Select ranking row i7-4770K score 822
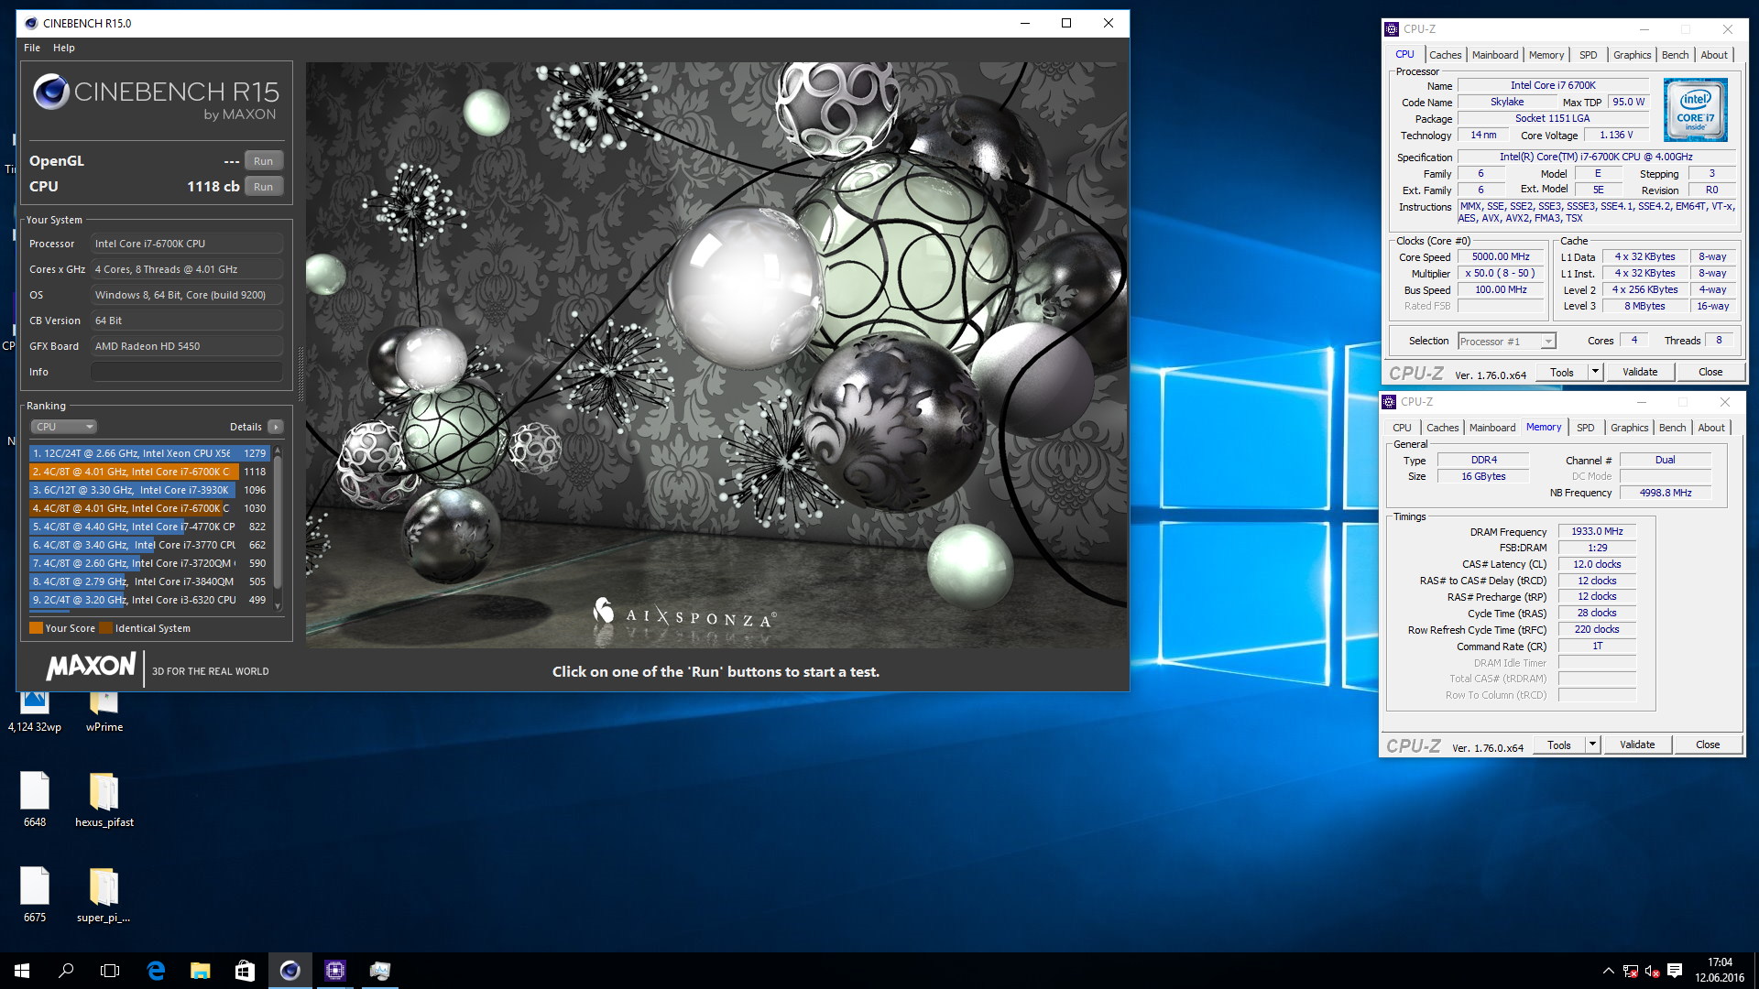Screen dimensions: 1759x989 tap(149, 527)
